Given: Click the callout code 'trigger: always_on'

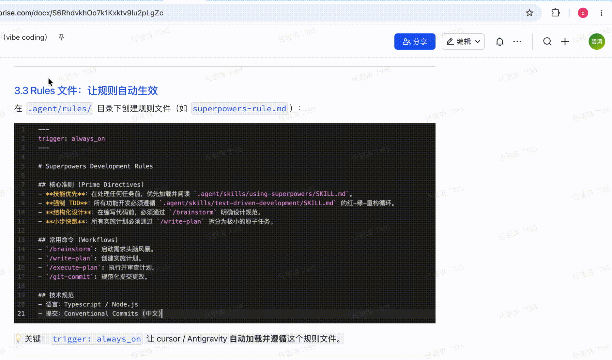Looking at the screenshot, I should (x=97, y=339).
